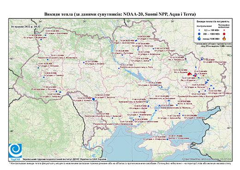Open the UkrGMI spiral logo
This screenshot has height=170, width=240.
(15, 151)
